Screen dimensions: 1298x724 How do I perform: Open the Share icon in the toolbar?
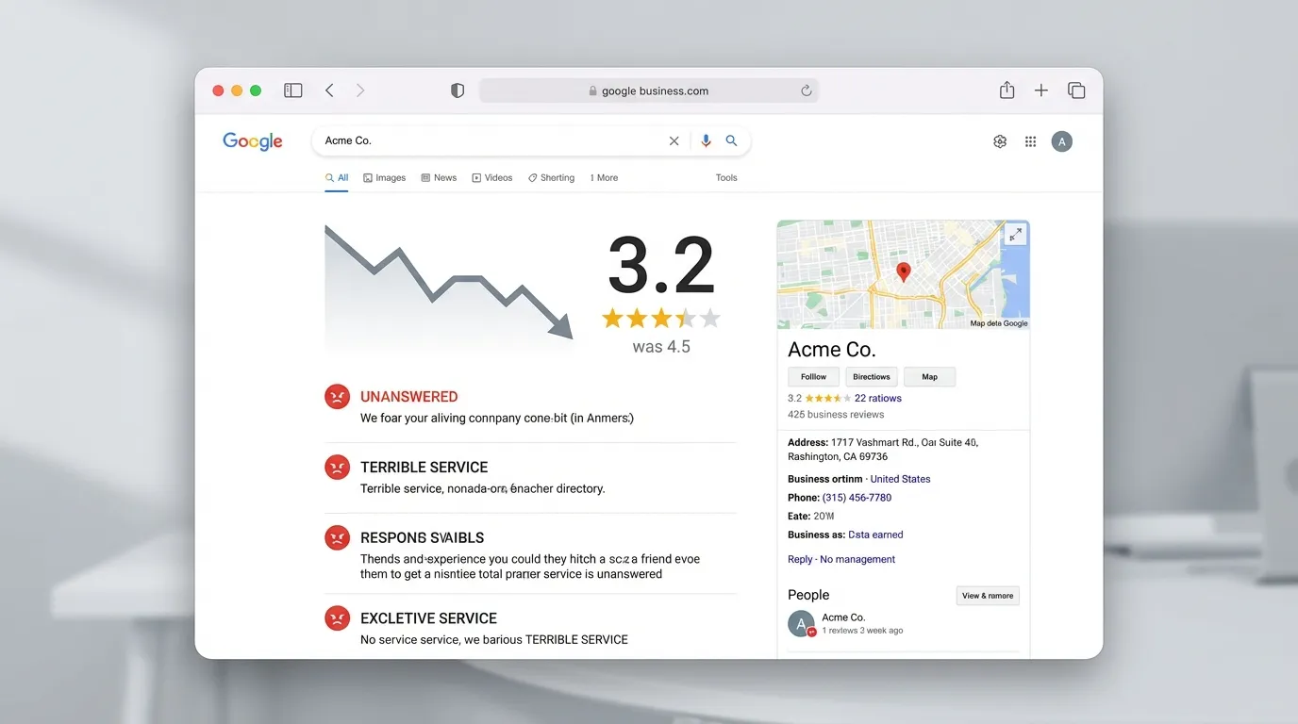1007,90
